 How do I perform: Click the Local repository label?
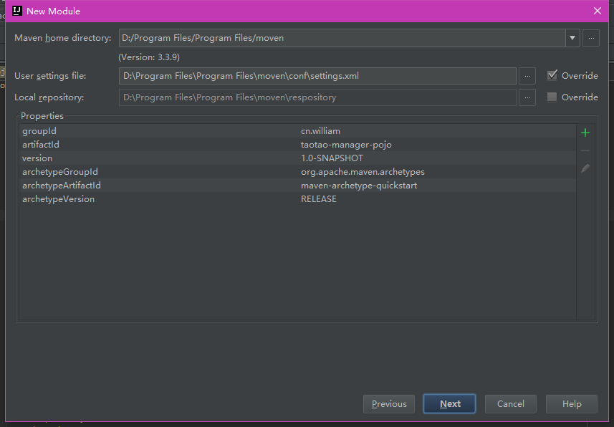click(49, 97)
